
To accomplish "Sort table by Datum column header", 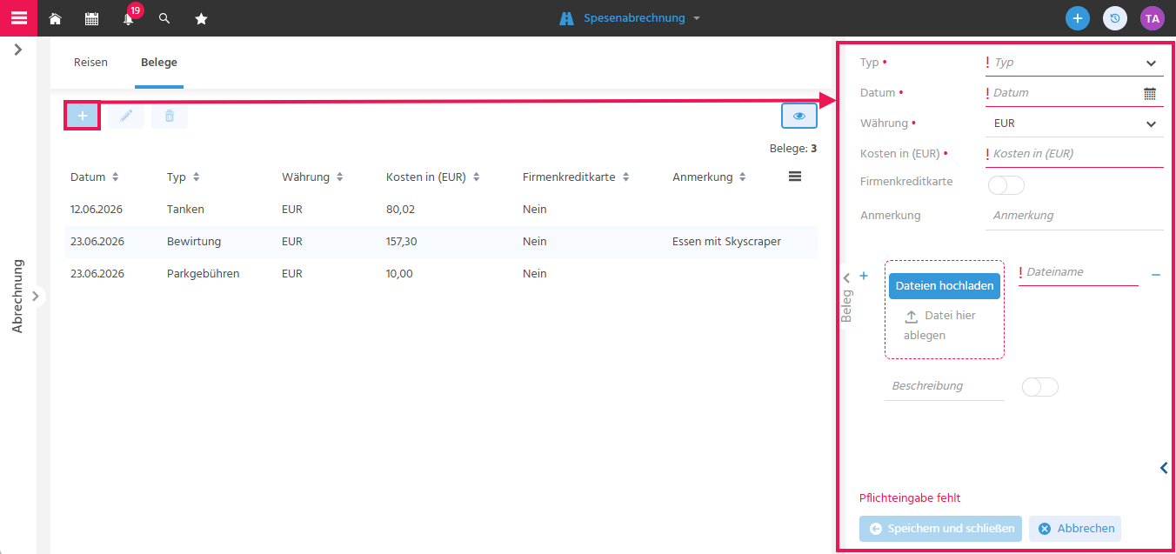I will click(x=95, y=177).
